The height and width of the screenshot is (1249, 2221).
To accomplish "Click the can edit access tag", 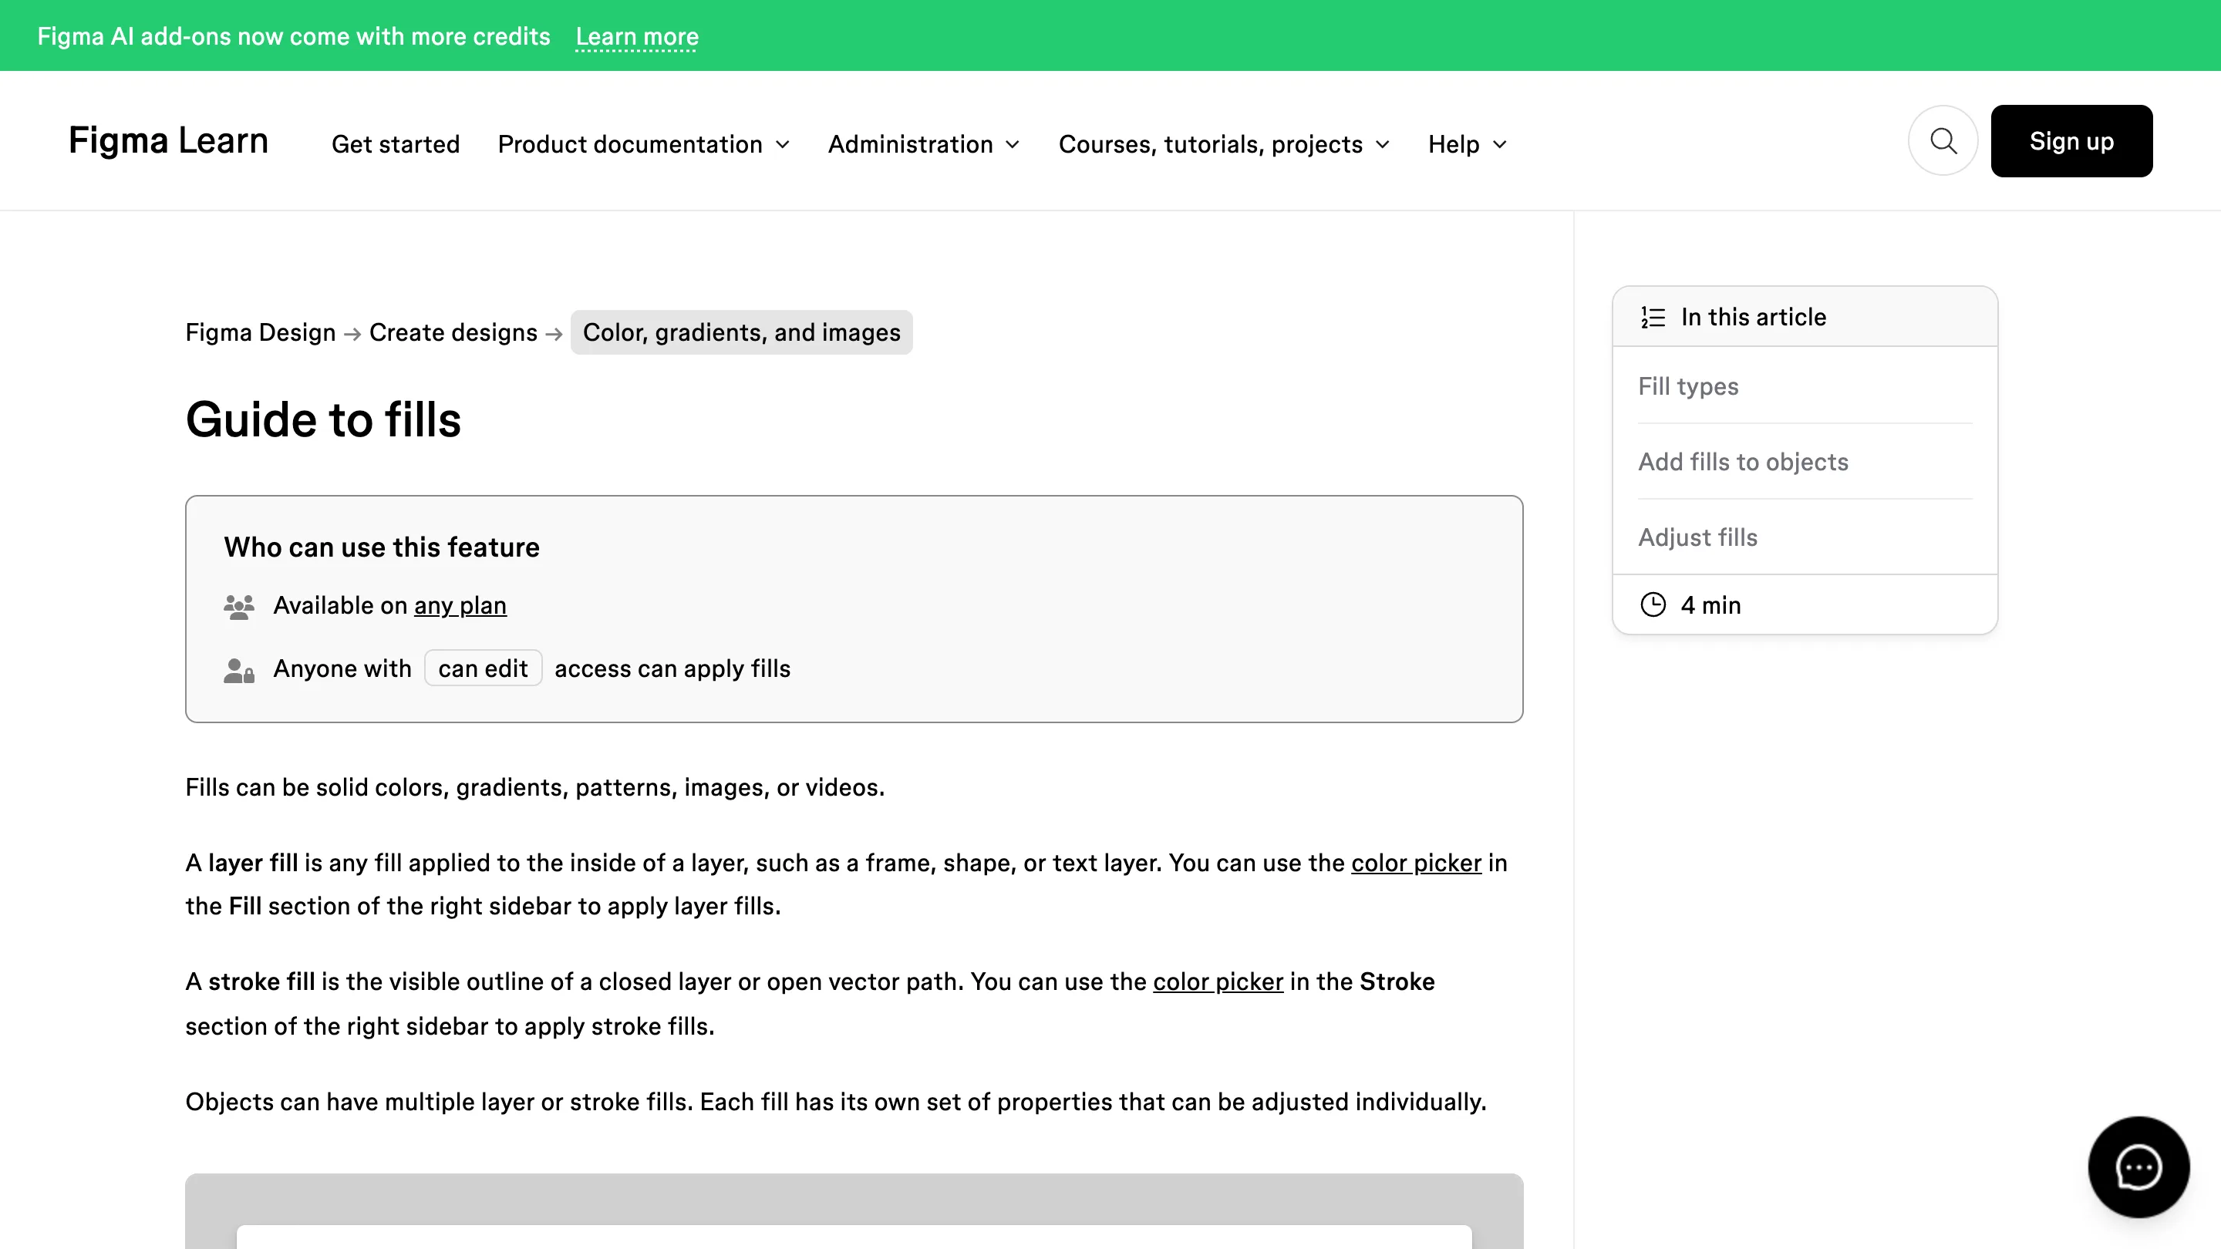I will pyautogui.click(x=483, y=669).
